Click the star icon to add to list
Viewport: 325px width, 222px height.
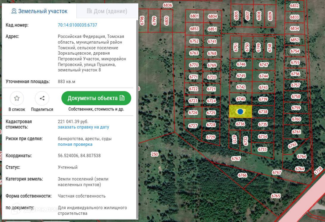(x=17, y=98)
